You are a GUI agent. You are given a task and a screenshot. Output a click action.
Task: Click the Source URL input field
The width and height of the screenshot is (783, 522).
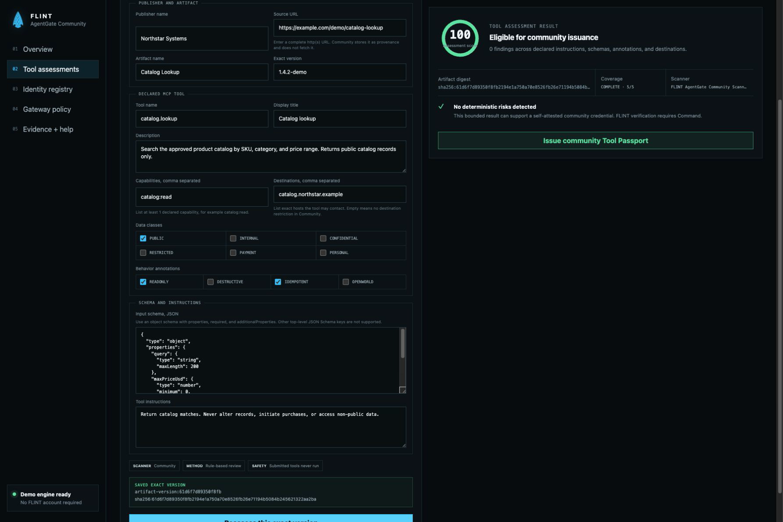340,28
